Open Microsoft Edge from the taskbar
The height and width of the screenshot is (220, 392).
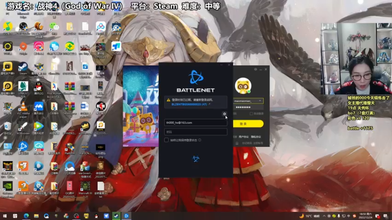point(26,216)
